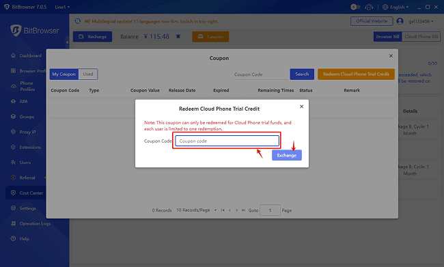This screenshot has height=267, width=444.
Task: Open the Extensions icon in sidebar
Action: coord(13,147)
